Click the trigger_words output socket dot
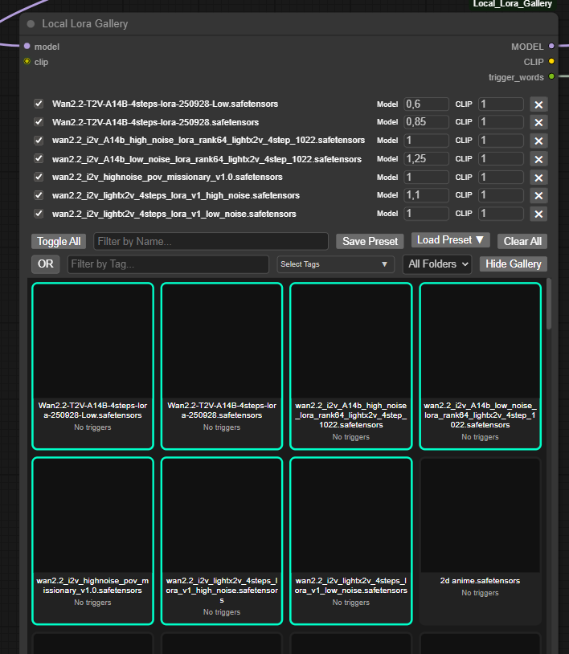Image resolution: width=569 pixels, height=654 pixels. (551, 76)
